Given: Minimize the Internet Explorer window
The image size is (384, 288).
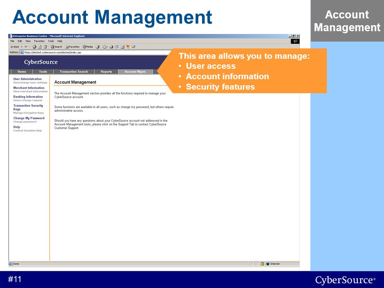Looking at the screenshot, I should click(290, 36).
